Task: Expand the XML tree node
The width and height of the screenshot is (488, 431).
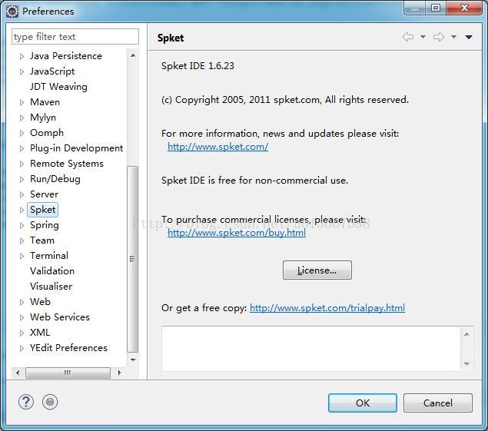Action: [x=22, y=333]
